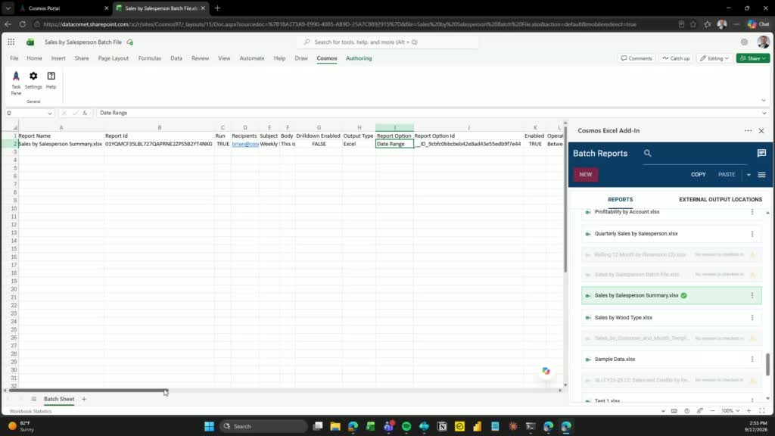Collapse the ribbon with the chevron
The width and height of the screenshot is (775, 436).
763,101
